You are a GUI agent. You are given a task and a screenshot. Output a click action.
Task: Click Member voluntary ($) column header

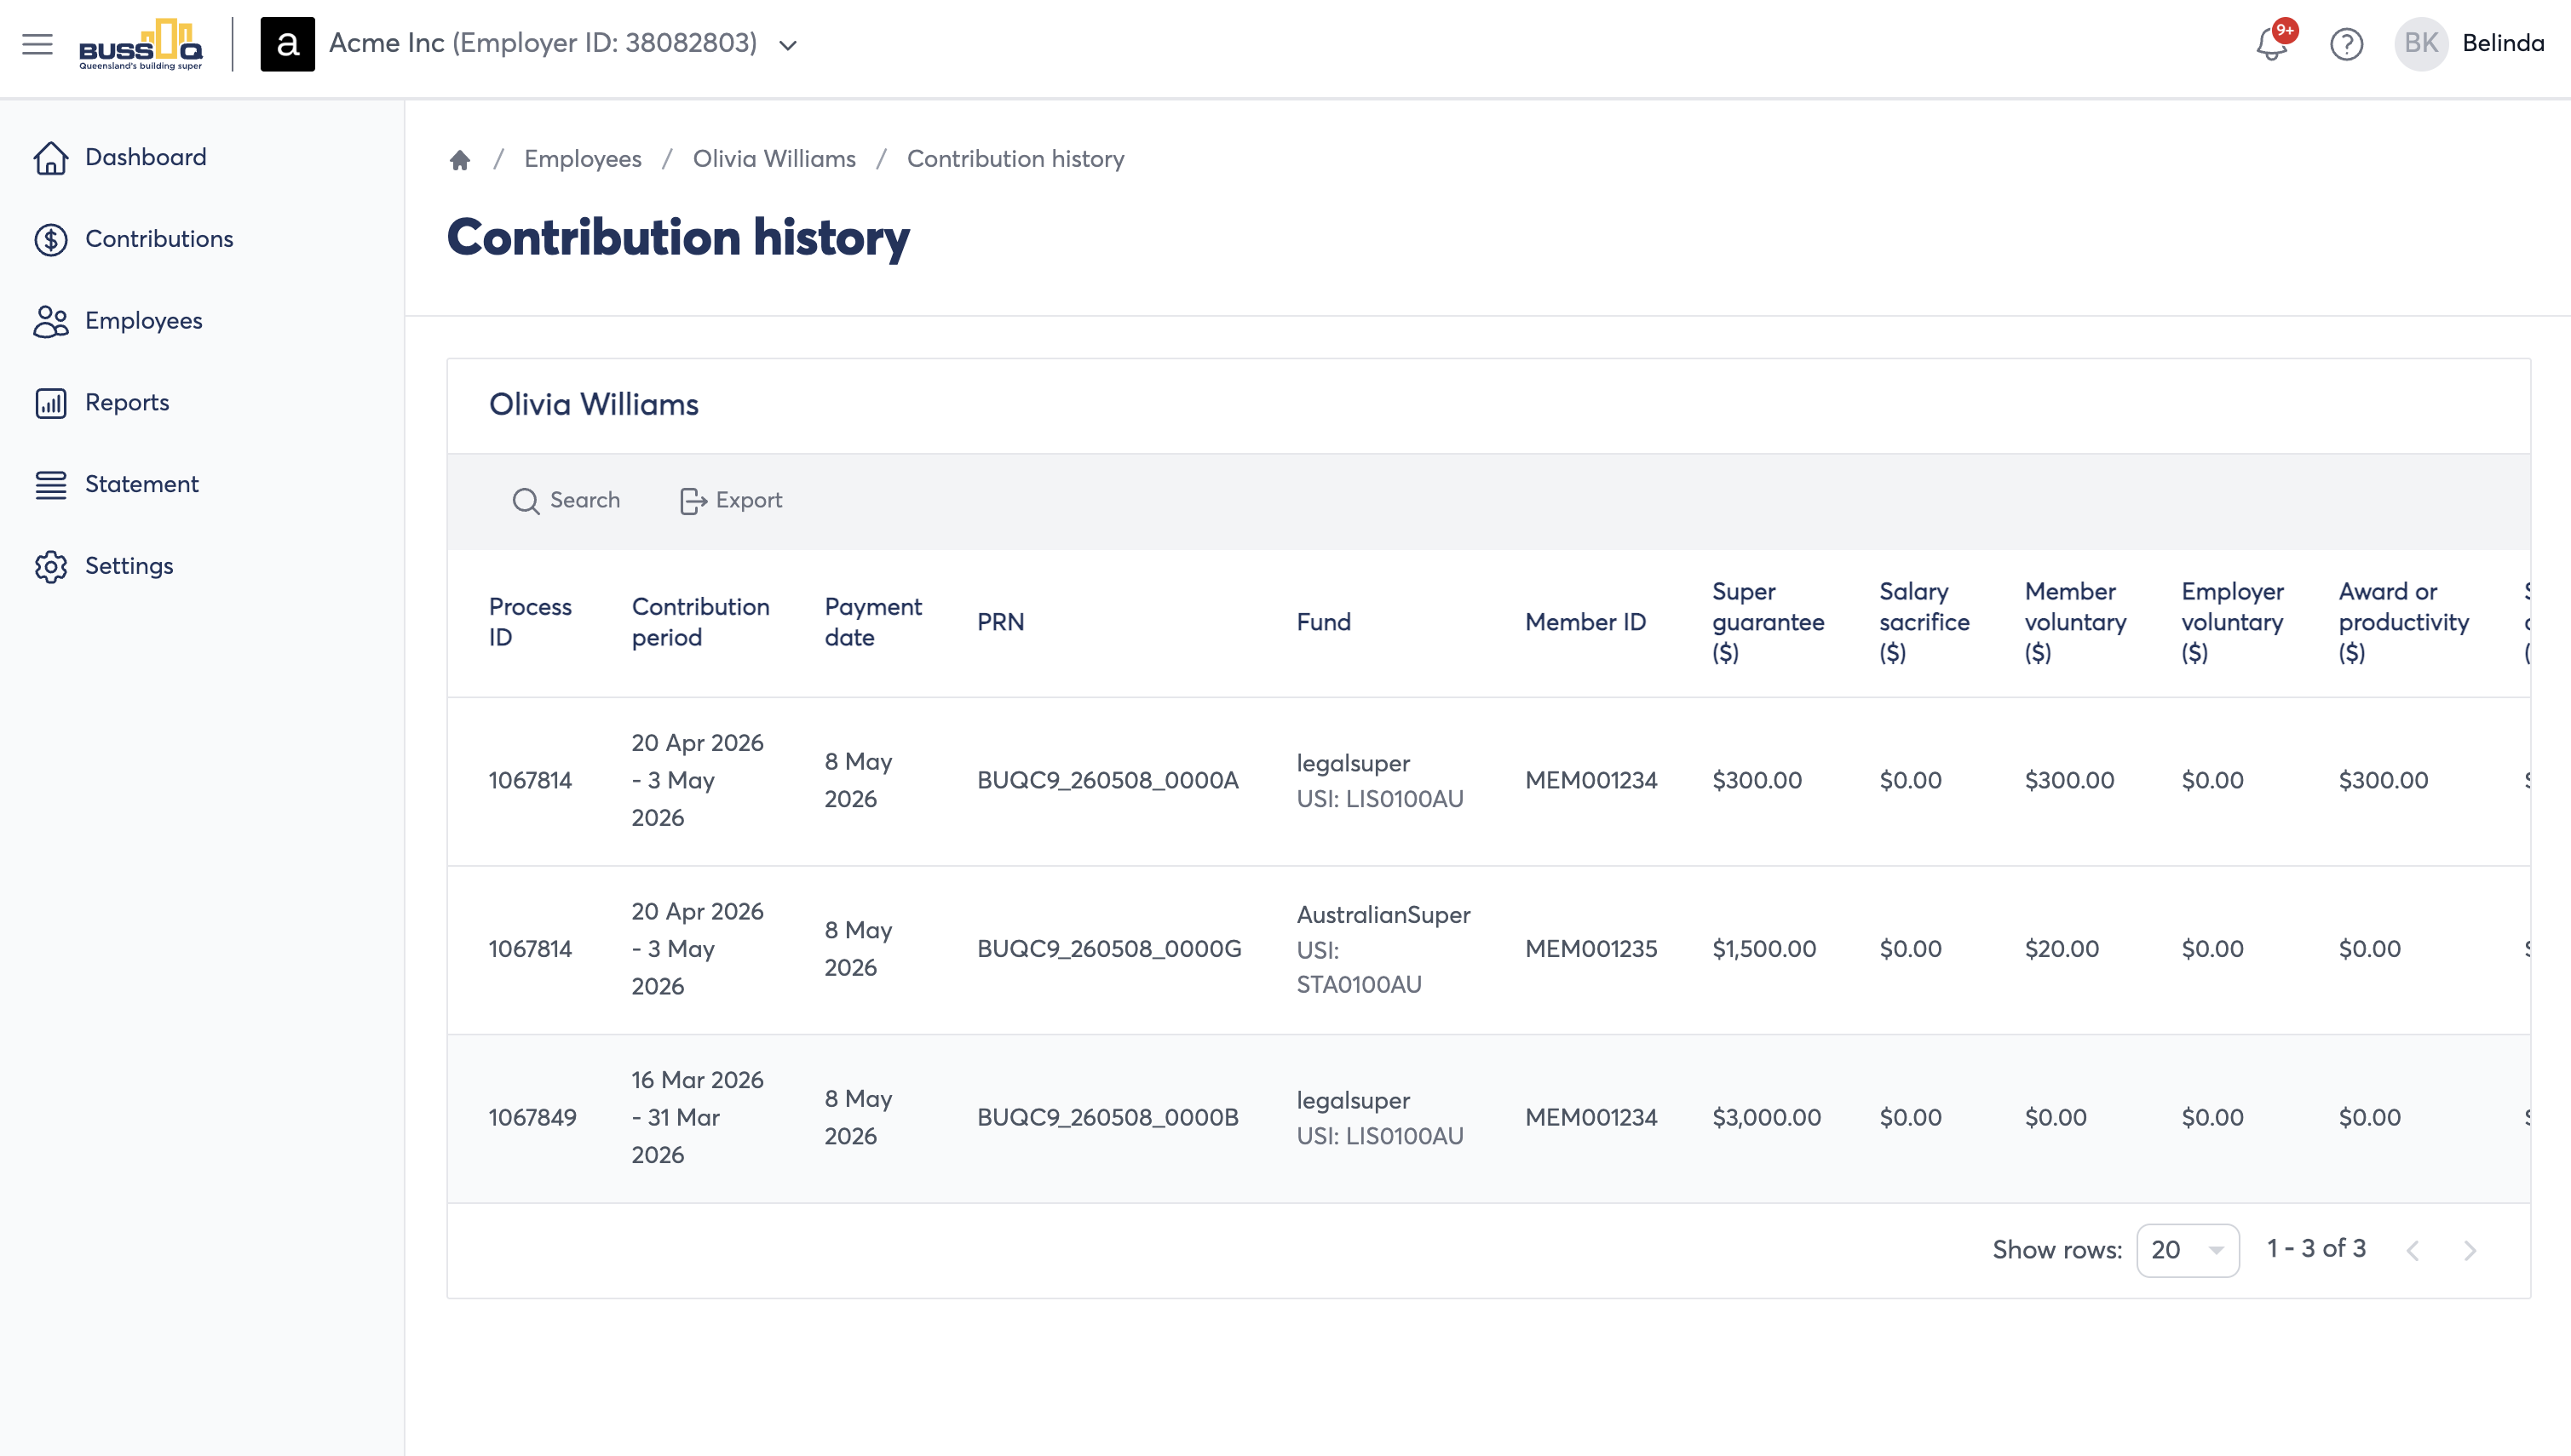[x=2075, y=622]
